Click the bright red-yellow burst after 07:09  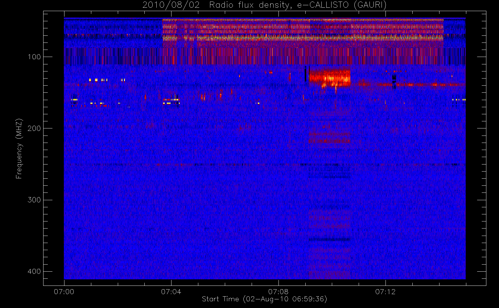(x=330, y=78)
